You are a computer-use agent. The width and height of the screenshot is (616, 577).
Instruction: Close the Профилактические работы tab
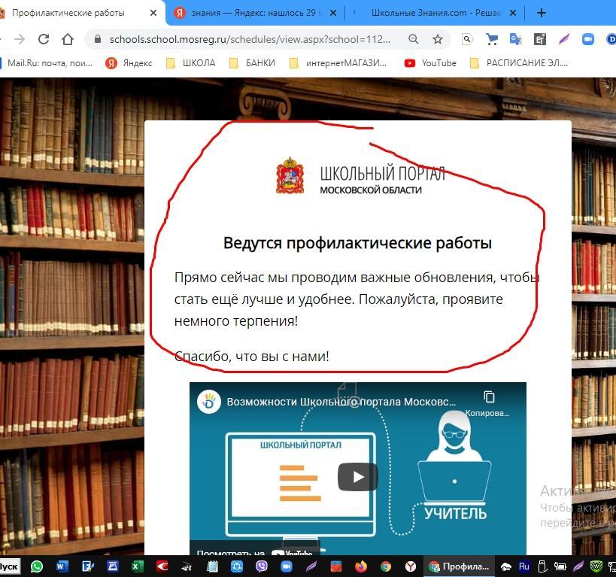click(153, 13)
